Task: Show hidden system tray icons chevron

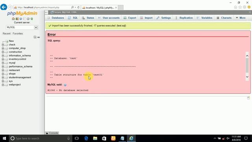Action: [215, 138]
